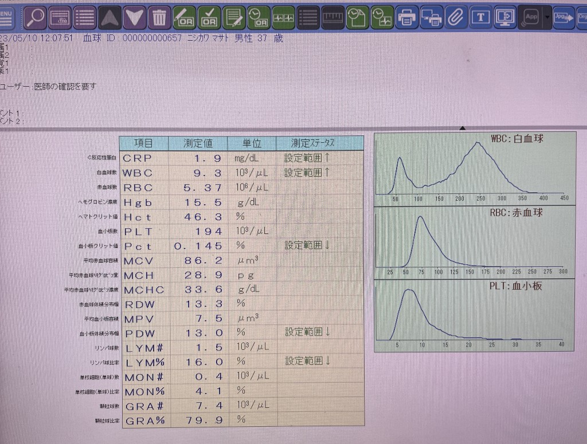Go to previous record with up arrow
Screen dimensions: 587x444
click(x=109, y=17)
